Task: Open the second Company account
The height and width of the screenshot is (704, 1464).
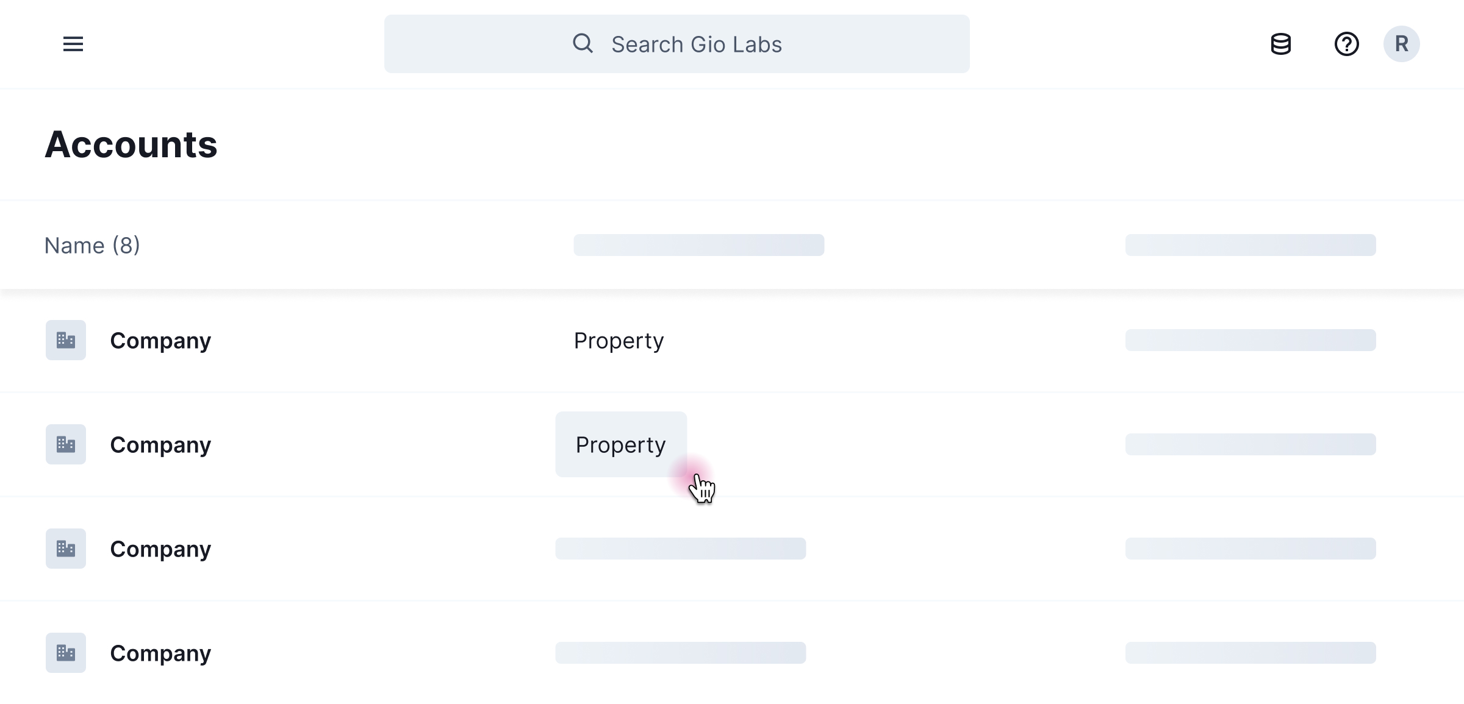Action: pos(160,444)
